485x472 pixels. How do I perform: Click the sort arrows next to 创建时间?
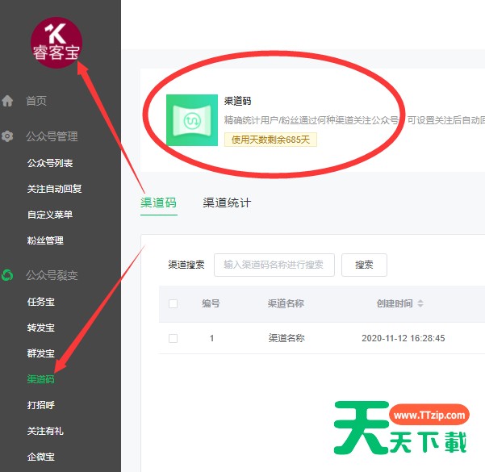click(420, 303)
